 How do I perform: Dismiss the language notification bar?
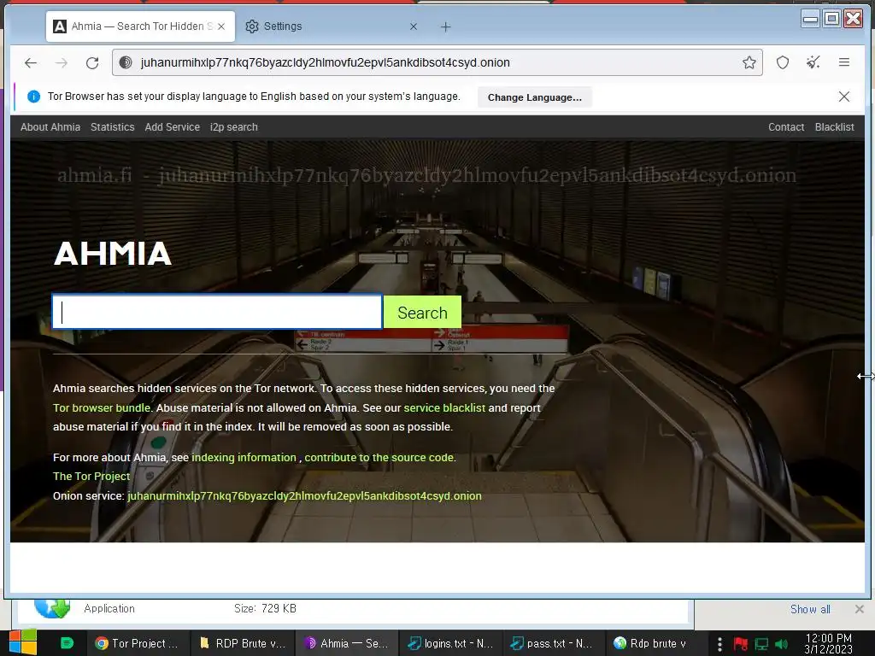(x=843, y=97)
